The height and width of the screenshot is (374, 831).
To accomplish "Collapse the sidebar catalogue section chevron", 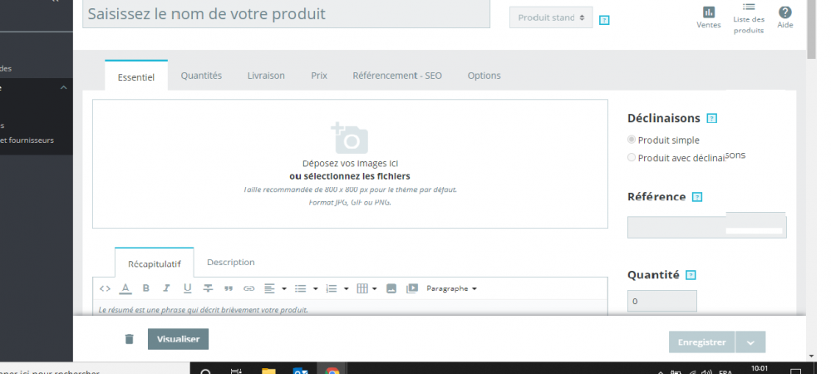I will tap(64, 88).
